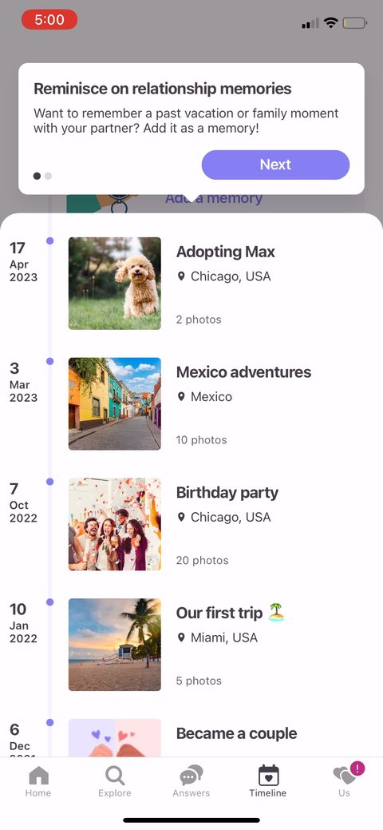The height and width of the screenshot is (830, 383).
Task: Open the Home tab icon
Action: click(x=38, y=776)
